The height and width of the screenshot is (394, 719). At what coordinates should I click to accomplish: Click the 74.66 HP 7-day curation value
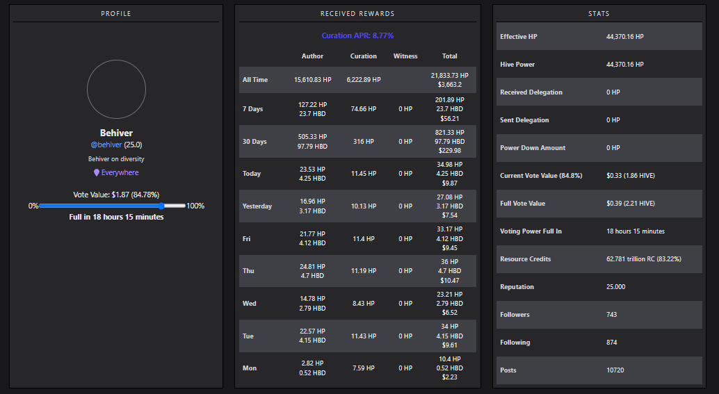pyautogui.click(x=364, y=109)
